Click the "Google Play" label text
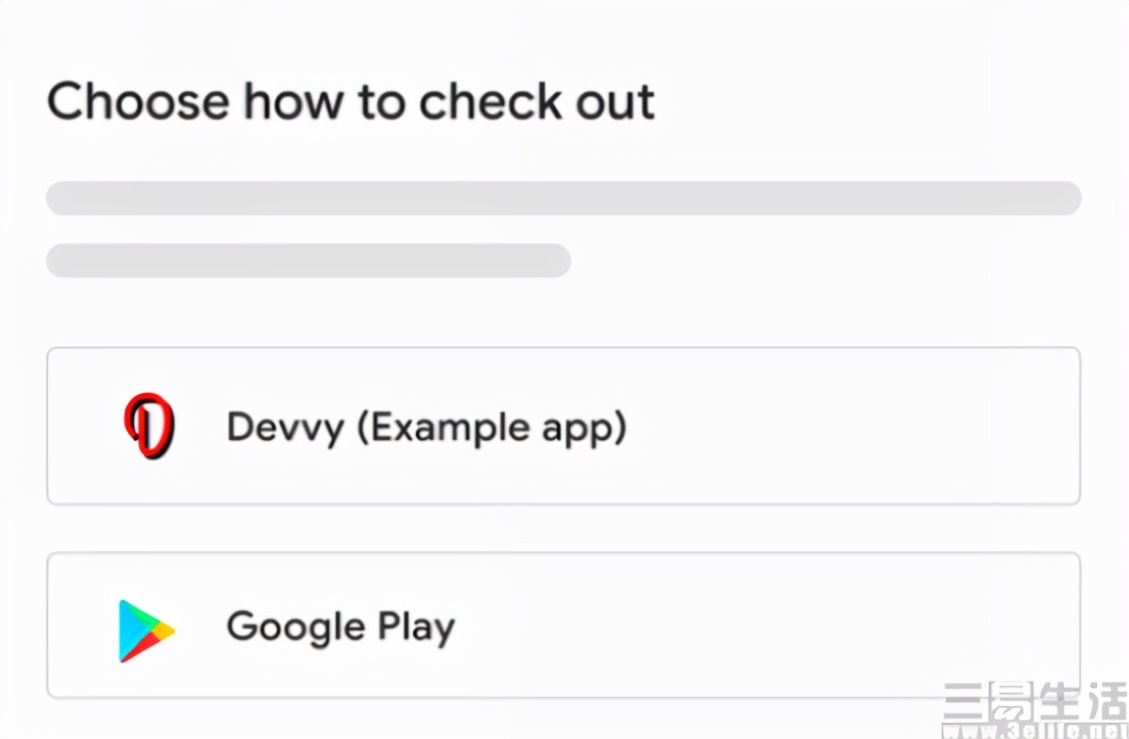 [341, 626]
